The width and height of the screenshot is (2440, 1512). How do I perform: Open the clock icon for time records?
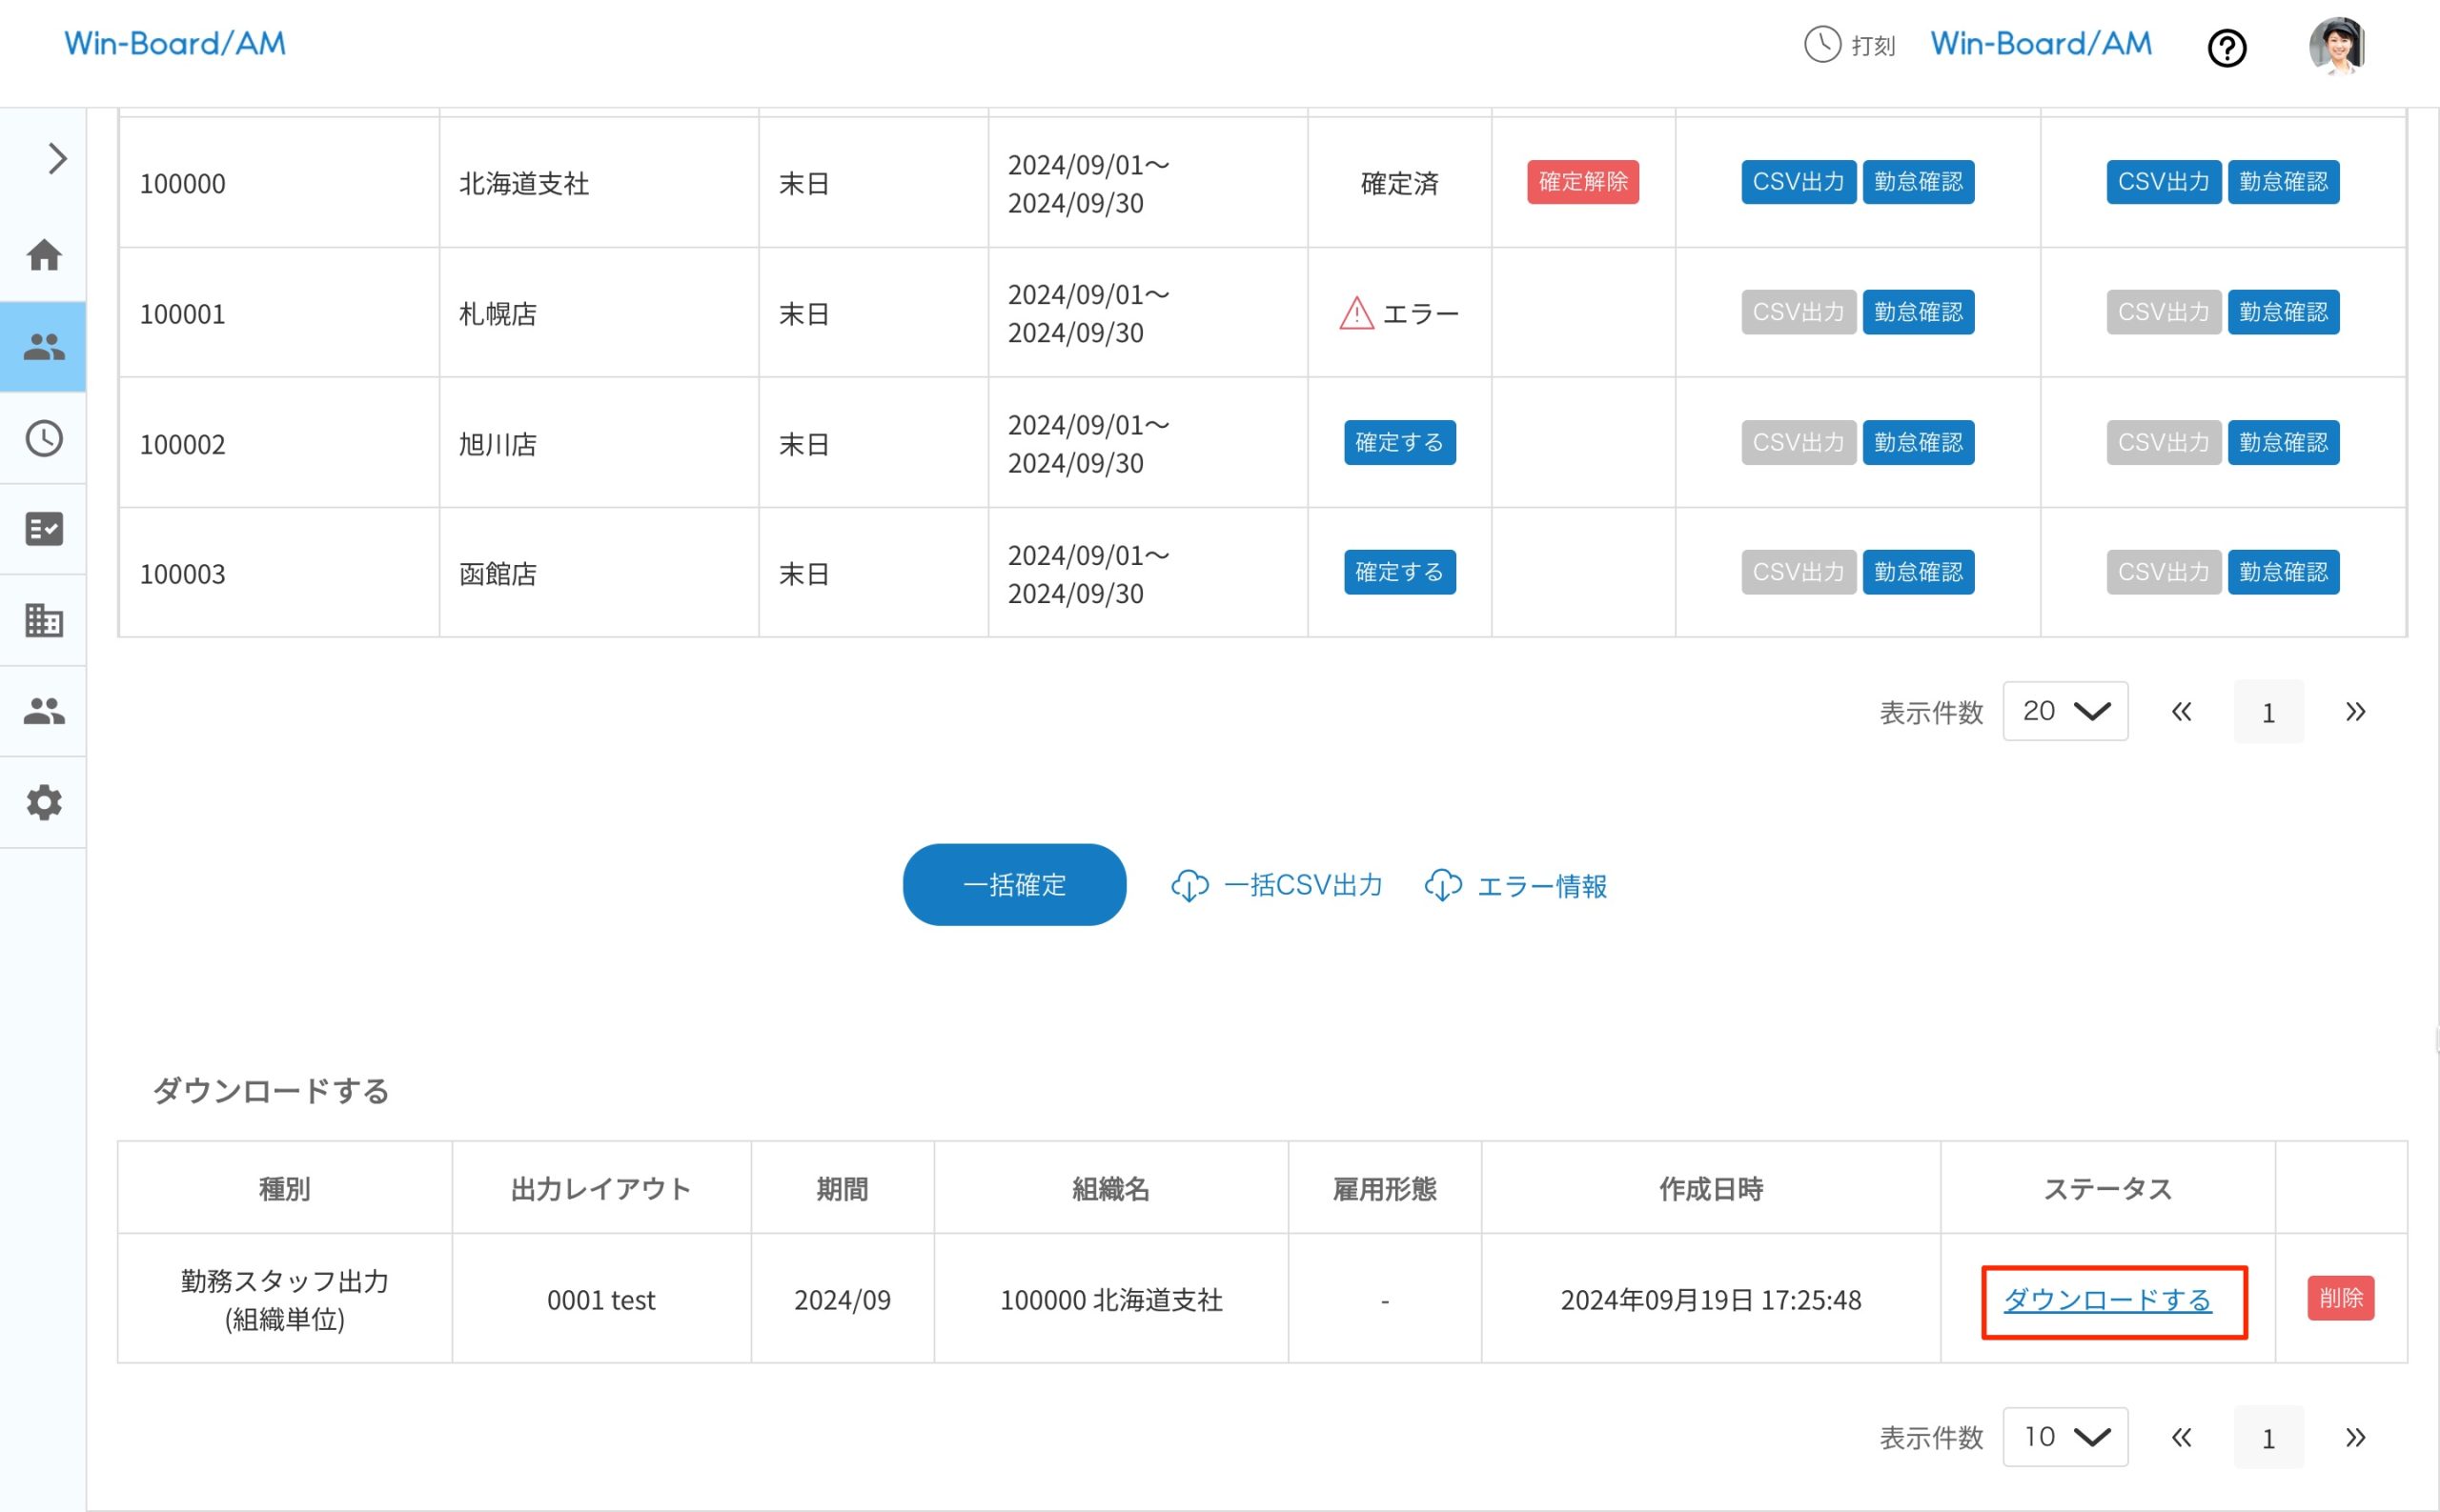[x=44, y=438]
